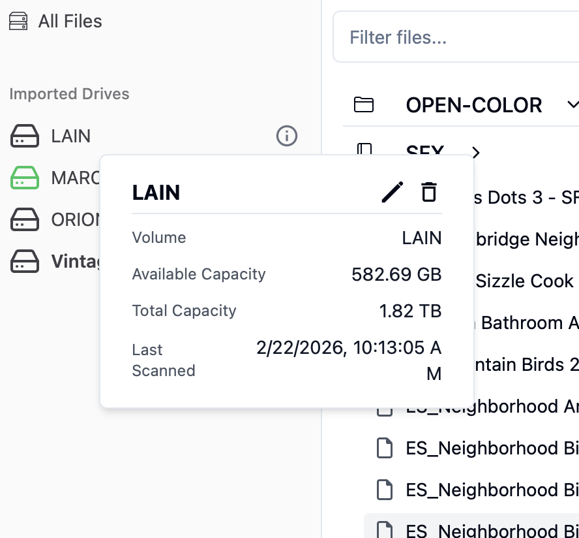579x538 pixels.
Task: Click the Filter files search field
Action: (x=456, y=37)
